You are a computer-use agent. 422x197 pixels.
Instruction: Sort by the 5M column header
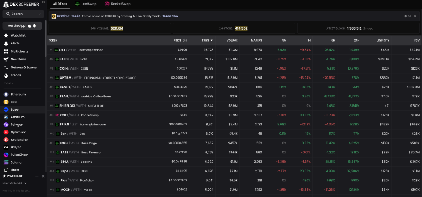coord(284,40)
